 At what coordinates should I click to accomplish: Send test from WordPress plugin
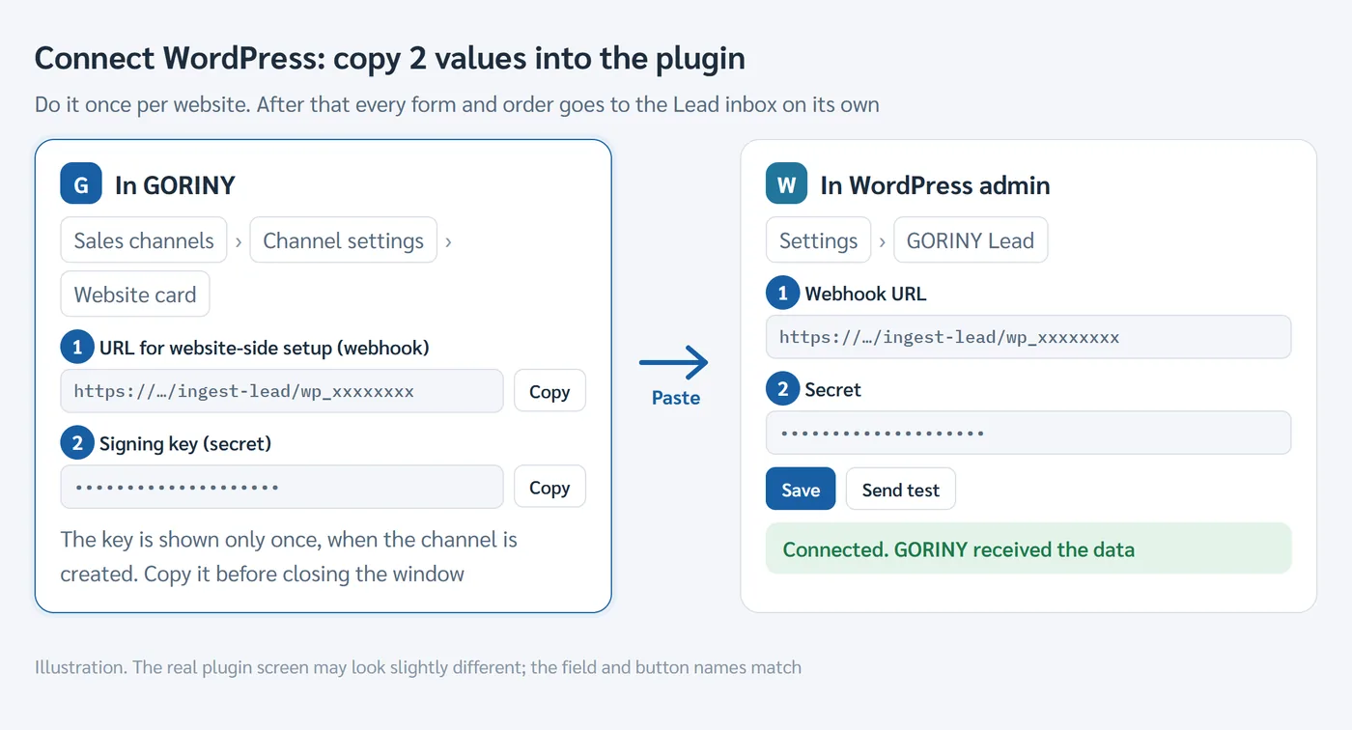point(901,490)
